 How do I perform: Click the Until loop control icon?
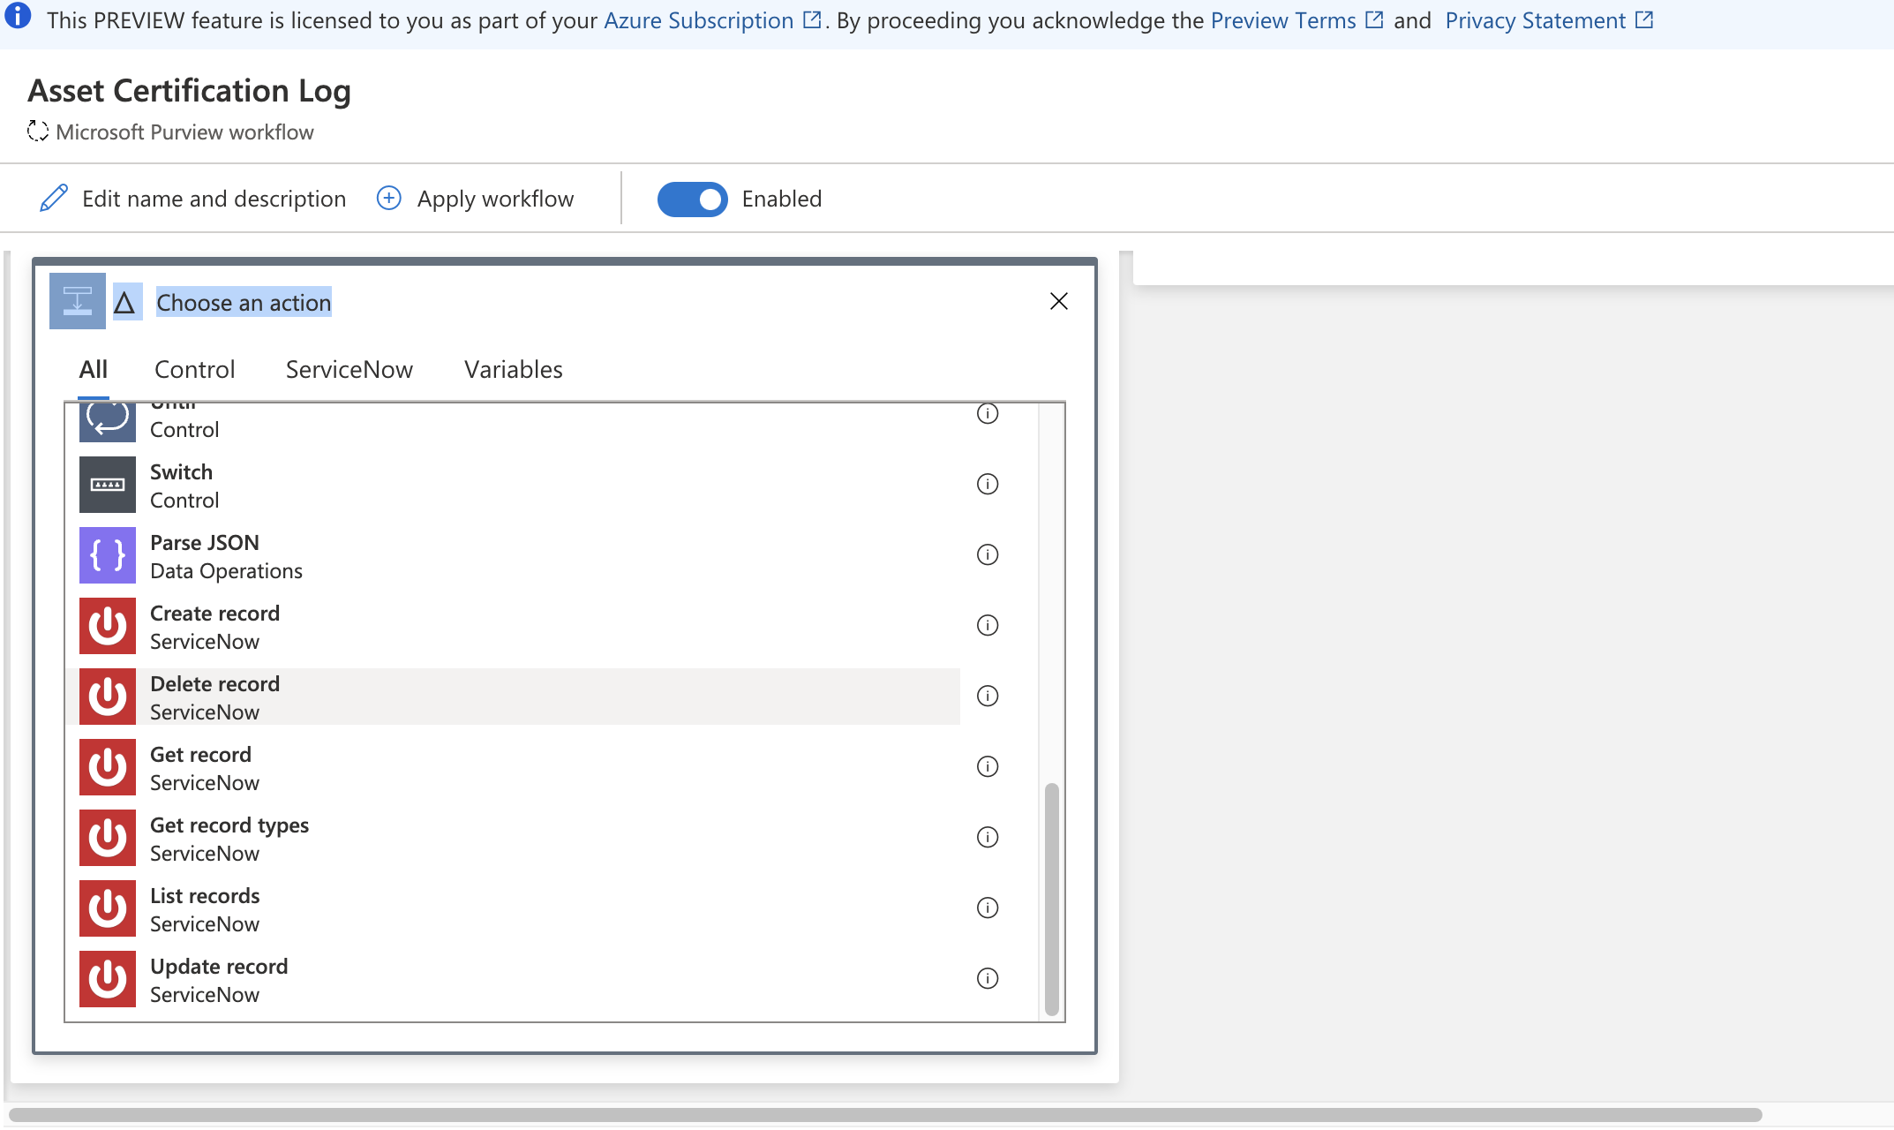point(106,417)
